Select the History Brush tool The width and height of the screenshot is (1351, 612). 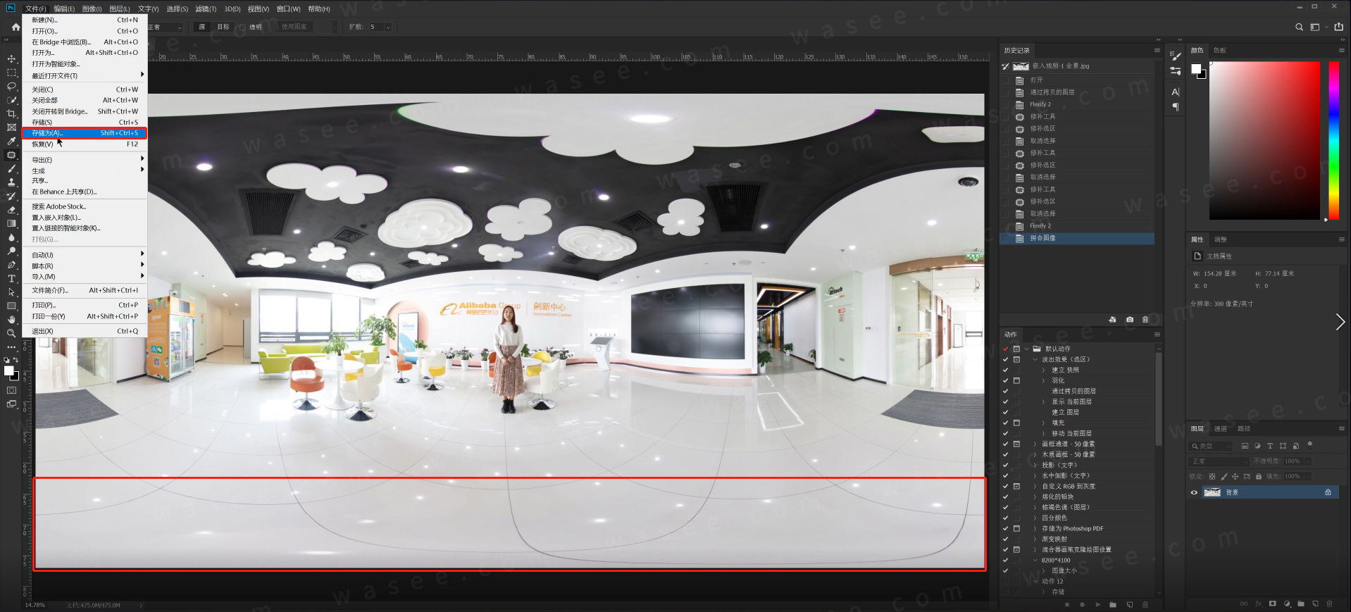(x=11, y=196)
